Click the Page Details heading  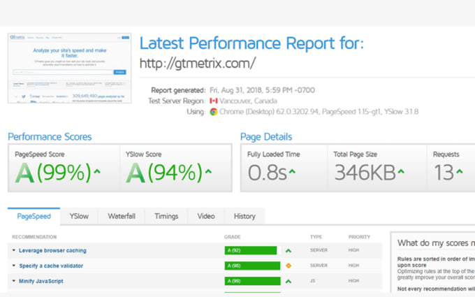pyautogui.click(x=266, y=137)
